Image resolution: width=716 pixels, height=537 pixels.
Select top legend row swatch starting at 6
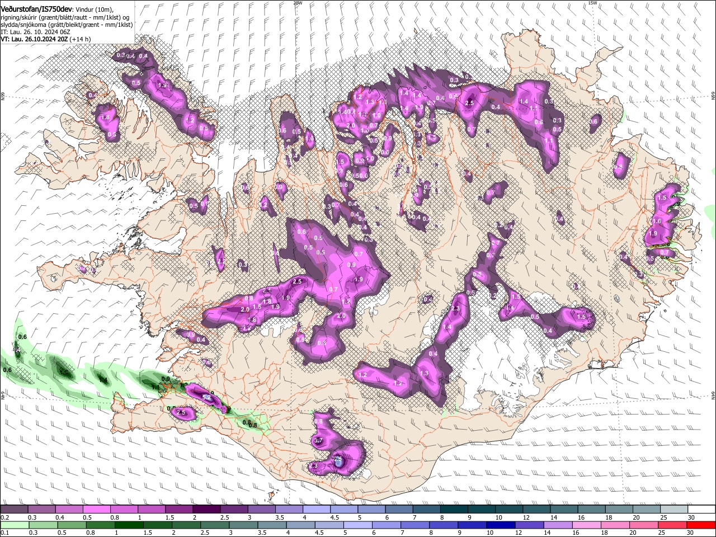(399, 510)
